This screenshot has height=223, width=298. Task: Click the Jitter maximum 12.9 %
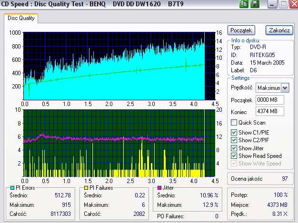pos(210,205)
